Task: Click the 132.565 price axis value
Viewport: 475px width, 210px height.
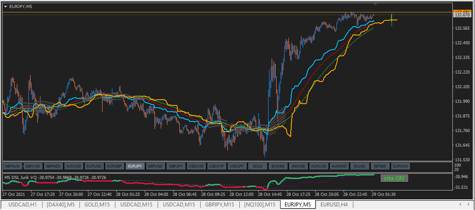Action: tap(462, 28)
